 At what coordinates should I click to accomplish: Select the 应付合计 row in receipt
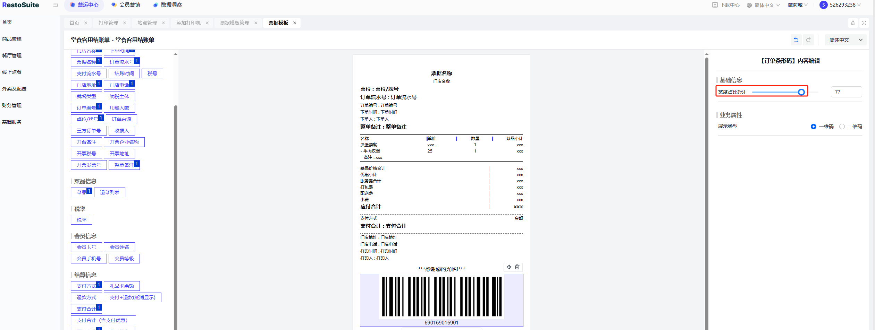point(441,207)
